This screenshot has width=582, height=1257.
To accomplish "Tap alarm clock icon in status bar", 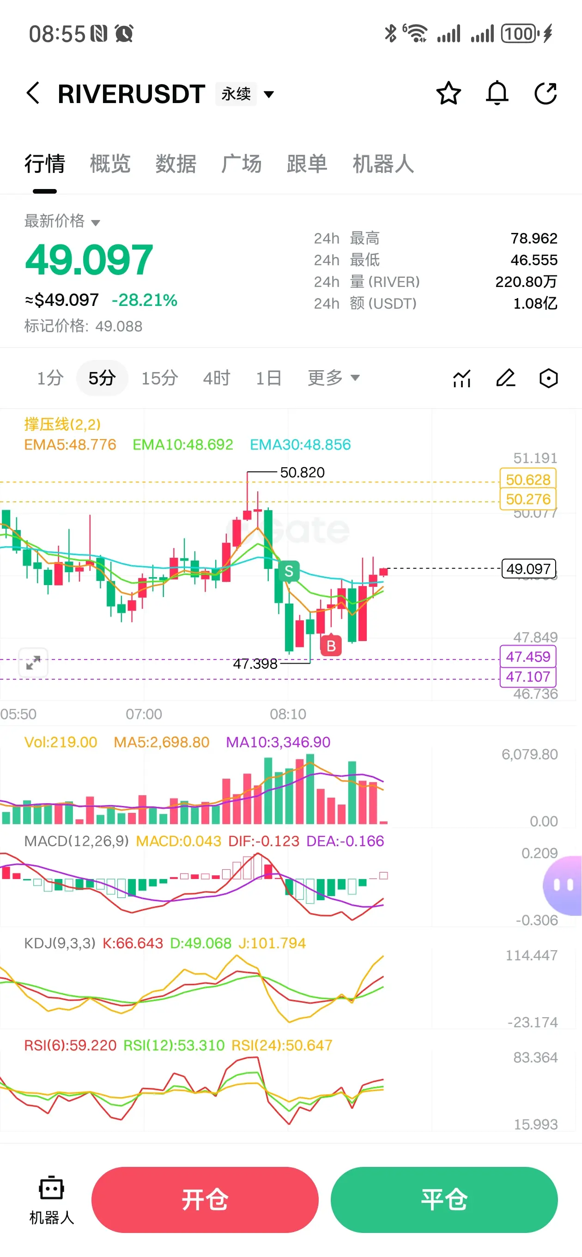I will pos(124,34).
